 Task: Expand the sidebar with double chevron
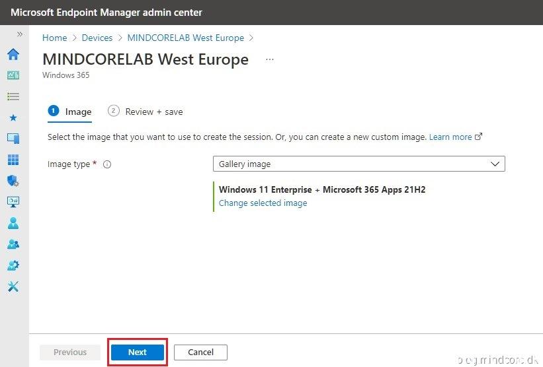(x=19, y=34)
